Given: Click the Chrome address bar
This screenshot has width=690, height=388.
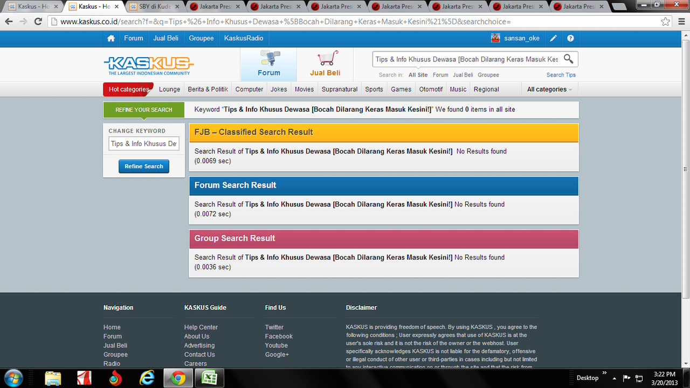Looking at the screenshot, I should (356, 22).
